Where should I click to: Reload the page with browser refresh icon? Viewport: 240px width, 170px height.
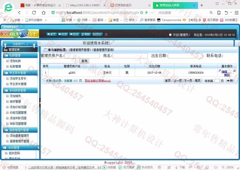34,12
